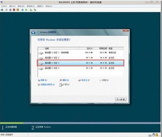Open the 操作(A) menu

click(x=12, y=6)
